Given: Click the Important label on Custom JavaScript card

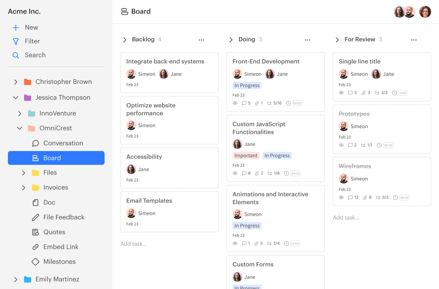Looking at the screenshot, I should 246,155.
